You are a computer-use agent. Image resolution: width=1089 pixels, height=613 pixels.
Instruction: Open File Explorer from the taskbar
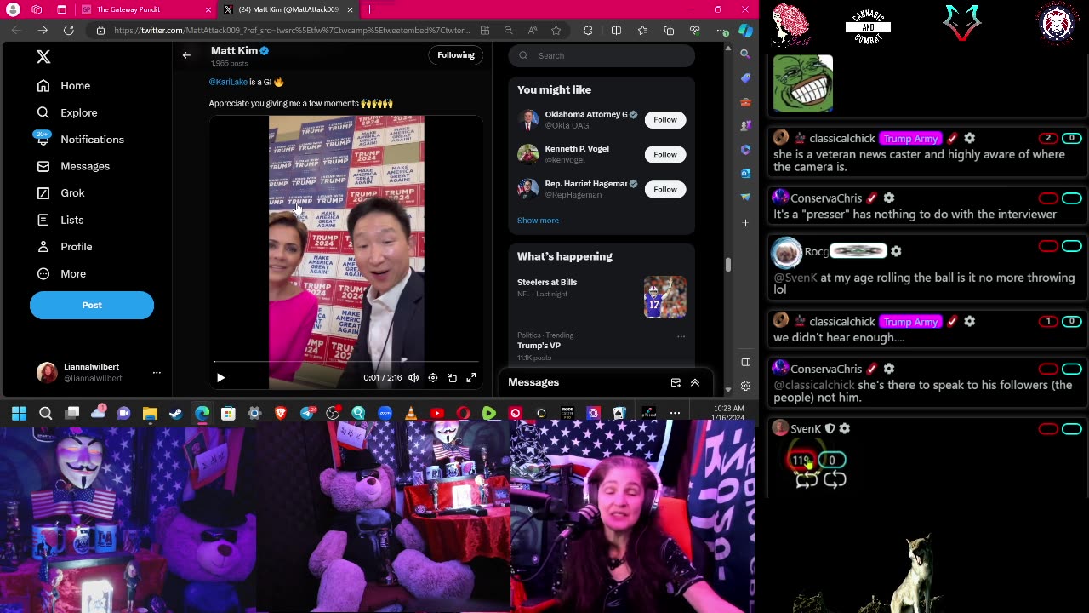point(150,414)
